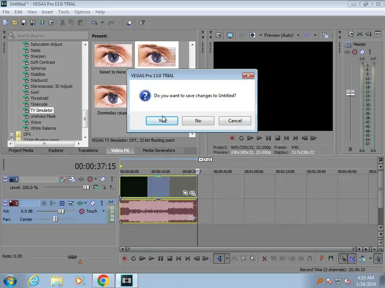Viewport: 385px width, 288px height.
Task: Expand the OFX folder in plug-in tree
Action: (x=12, y=134)
